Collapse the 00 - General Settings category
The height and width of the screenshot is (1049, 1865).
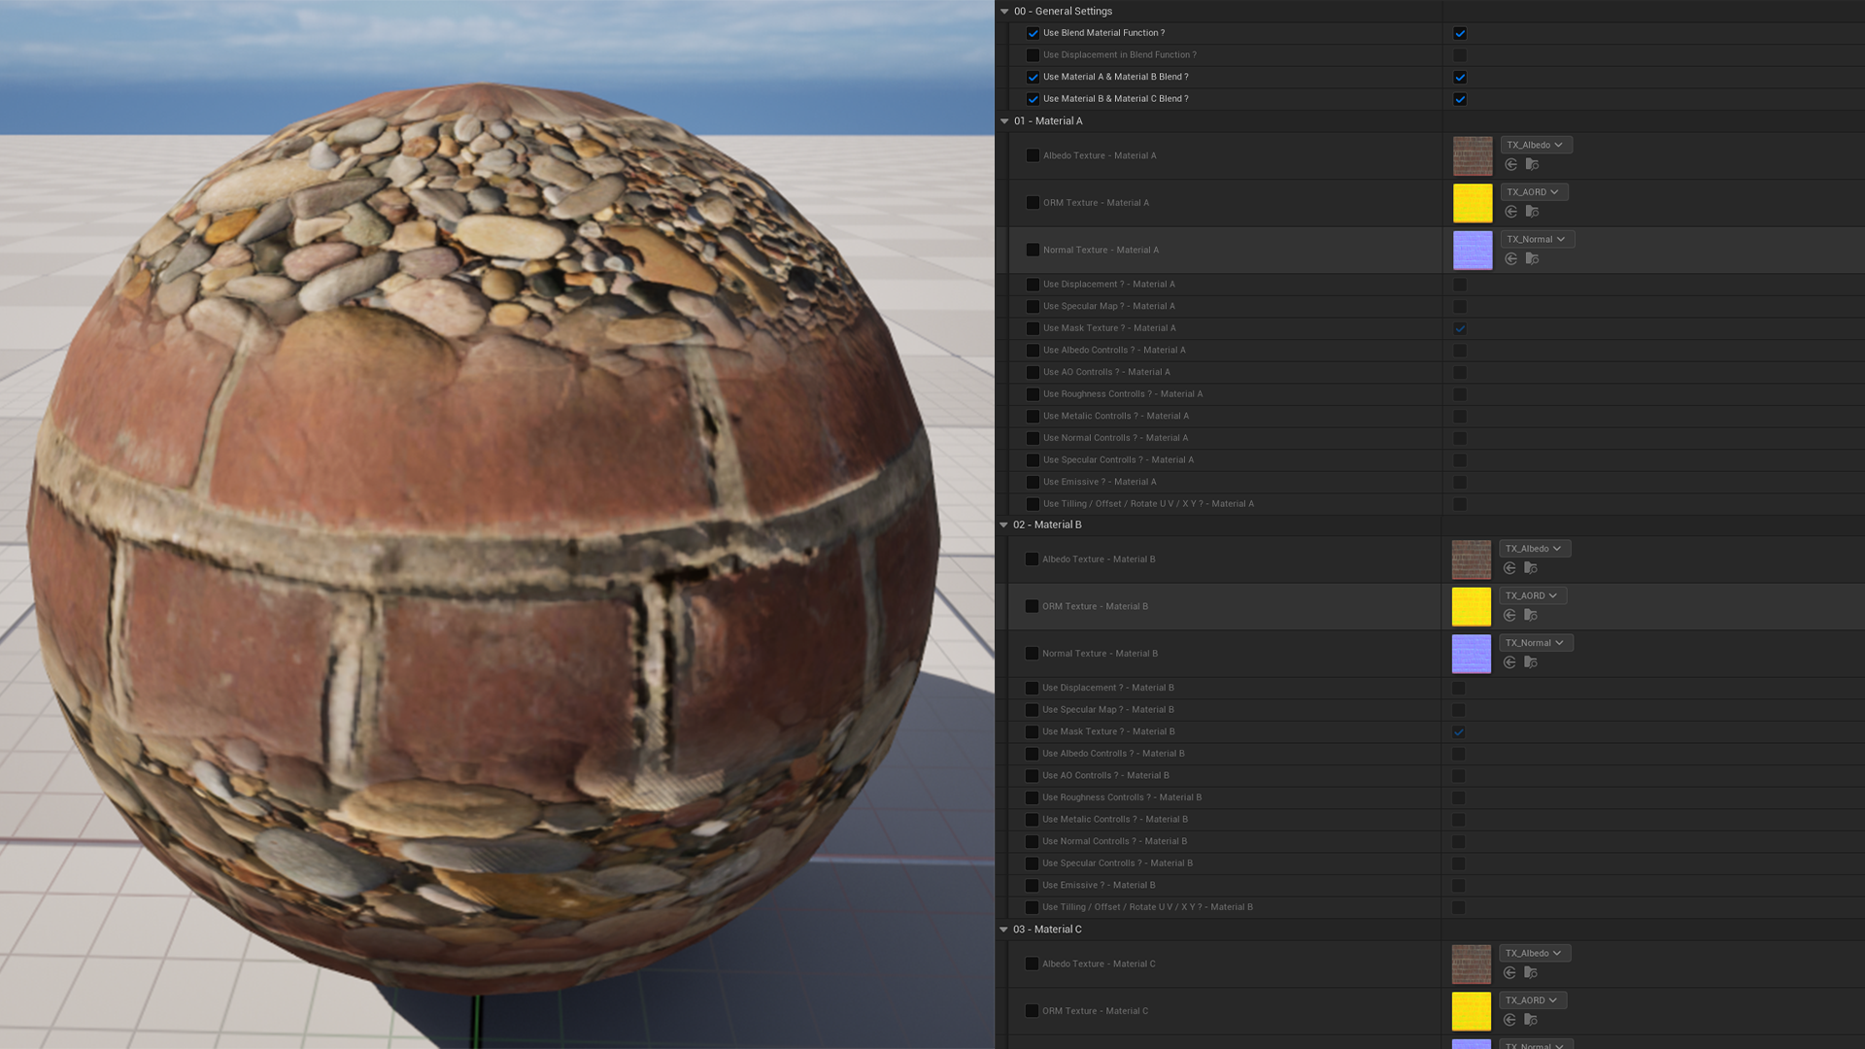click(1004, 12)
